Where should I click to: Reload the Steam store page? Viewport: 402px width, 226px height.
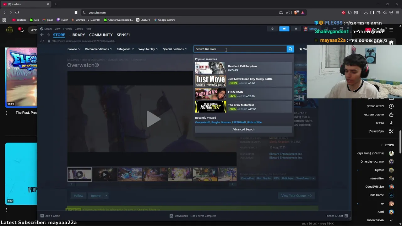coord(42,41)
